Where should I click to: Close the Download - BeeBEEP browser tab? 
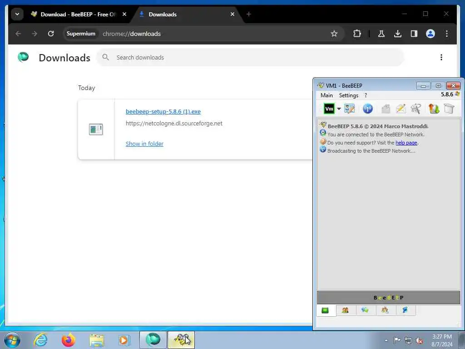(124, 14)
